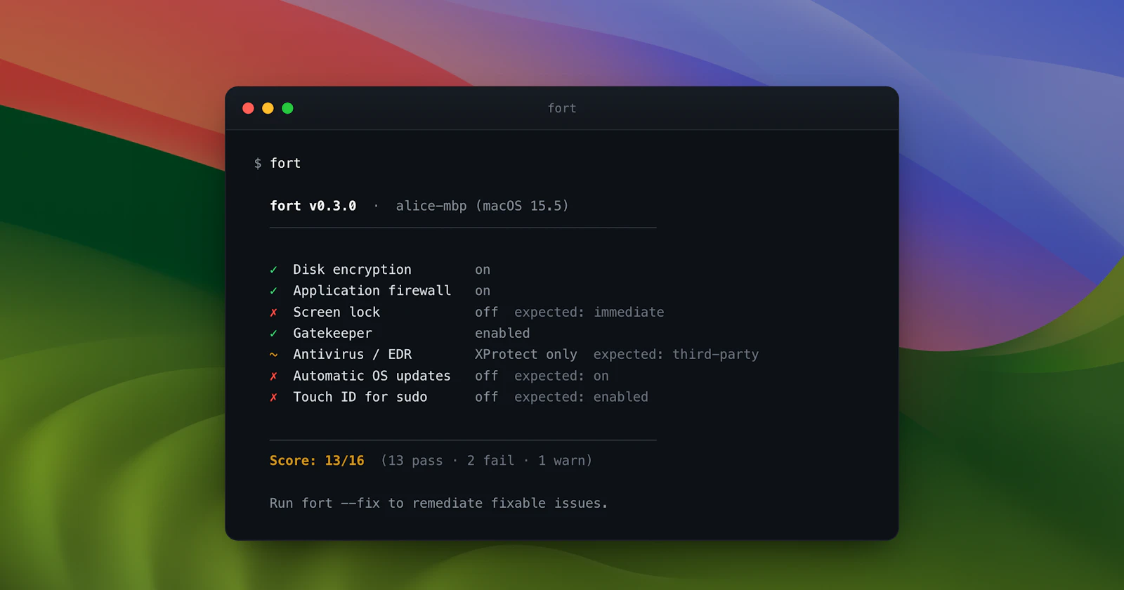The width and height of the screenshot is (1124, 590).
Task: Click the 'Run fort --fix' remediation hint
Action: pos(438,503)
